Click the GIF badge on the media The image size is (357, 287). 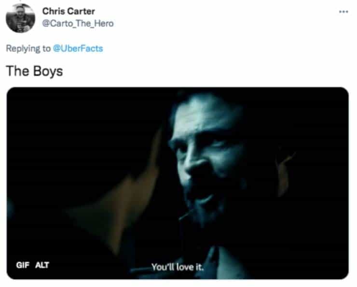point(23,265)
